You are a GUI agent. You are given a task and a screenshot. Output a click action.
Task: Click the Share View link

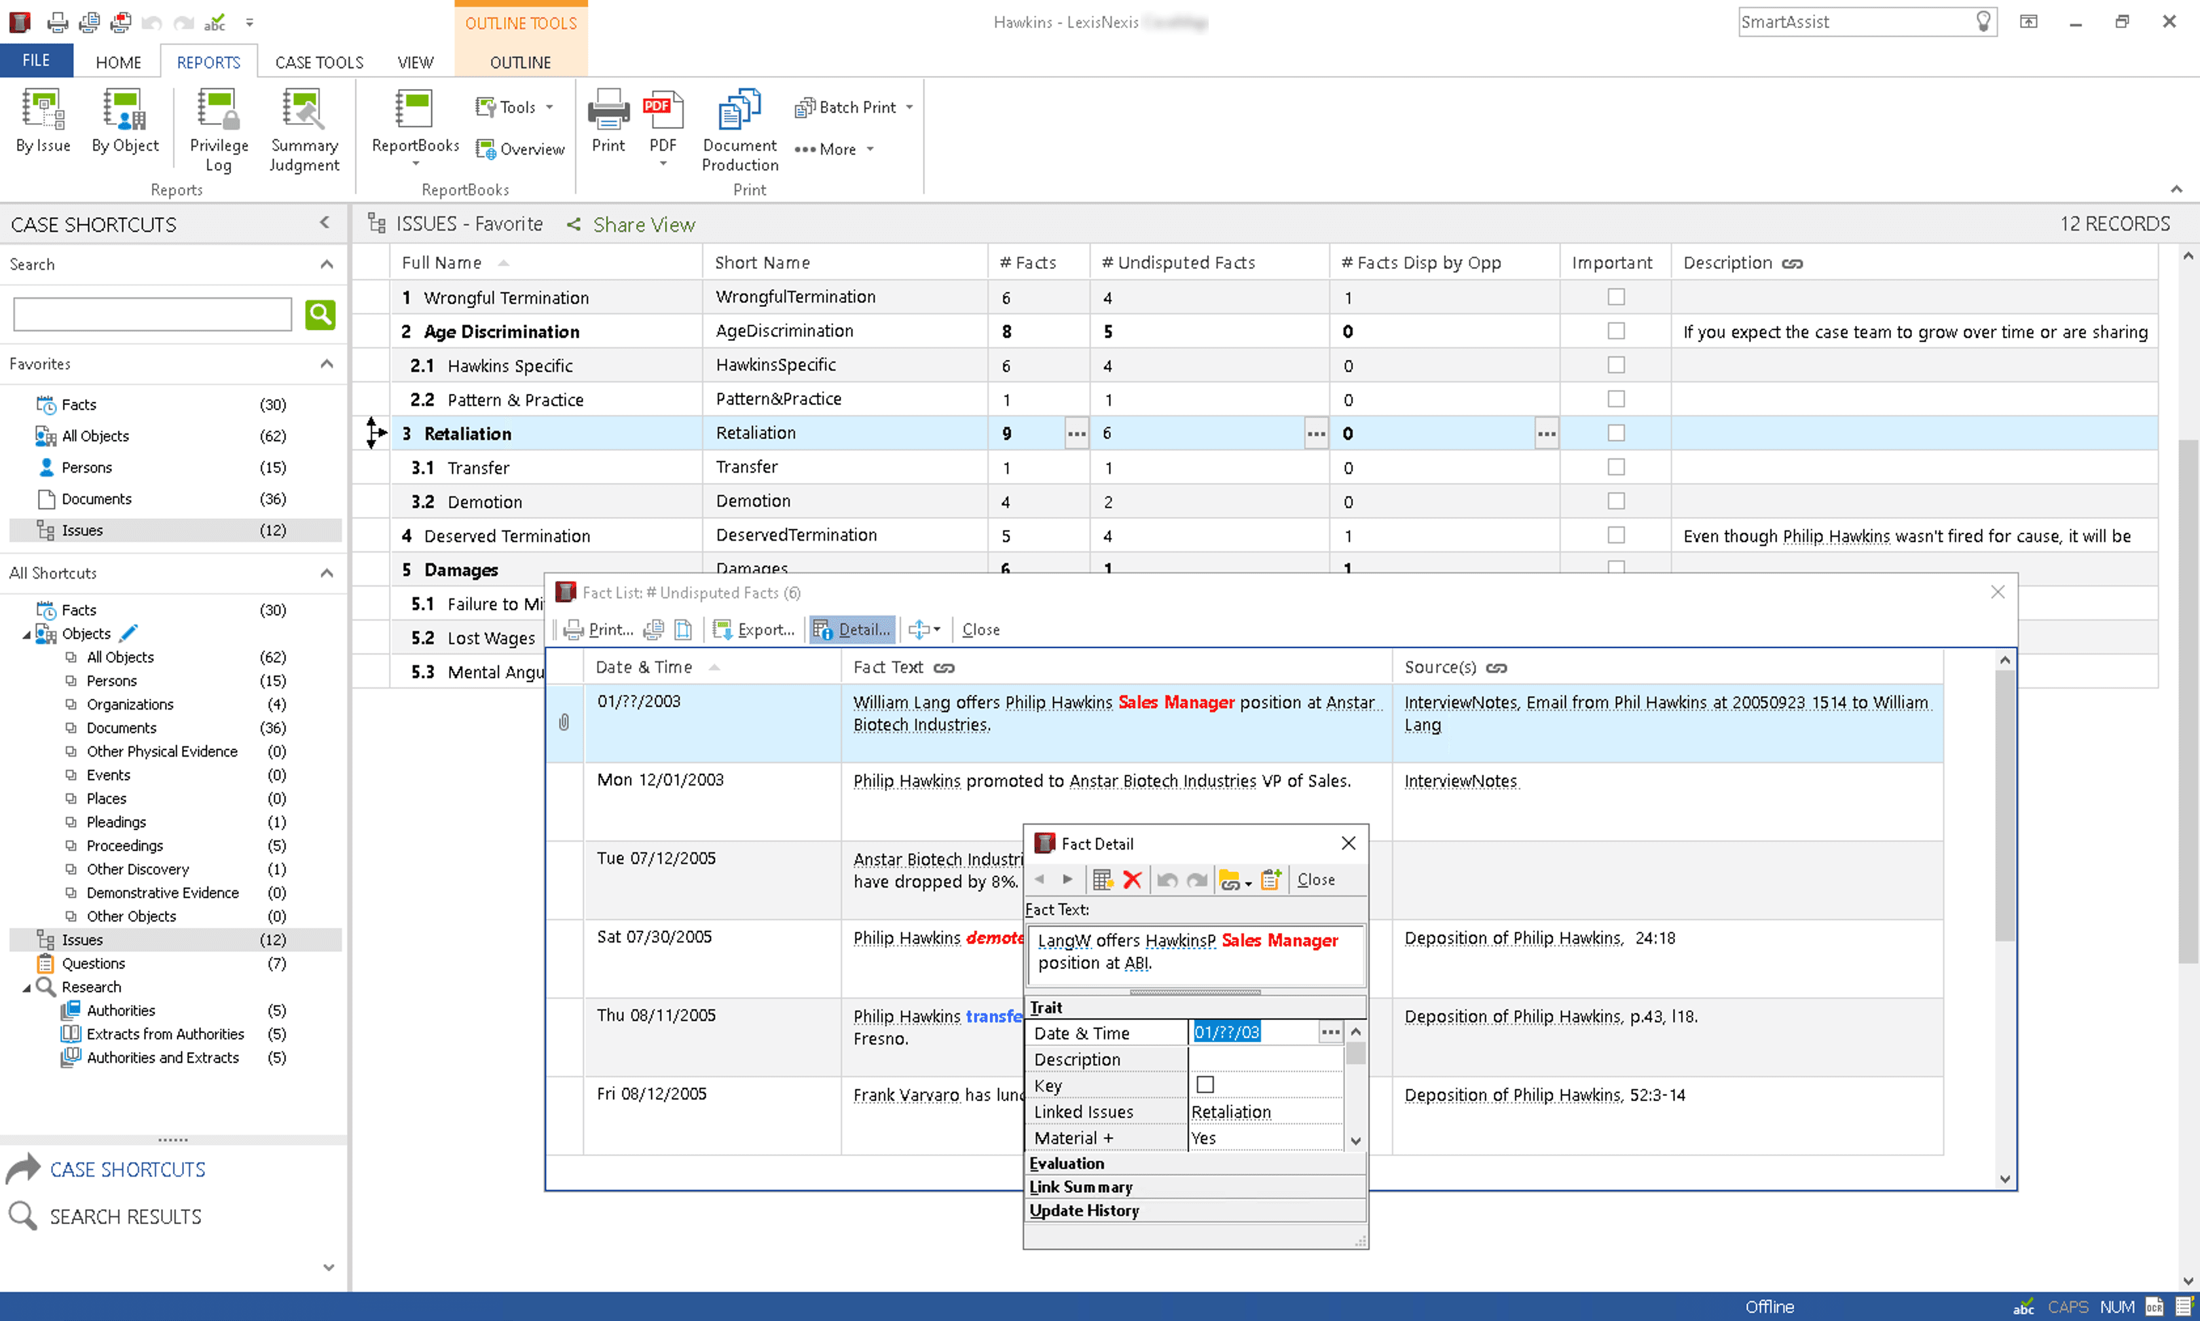click(643, 225)
